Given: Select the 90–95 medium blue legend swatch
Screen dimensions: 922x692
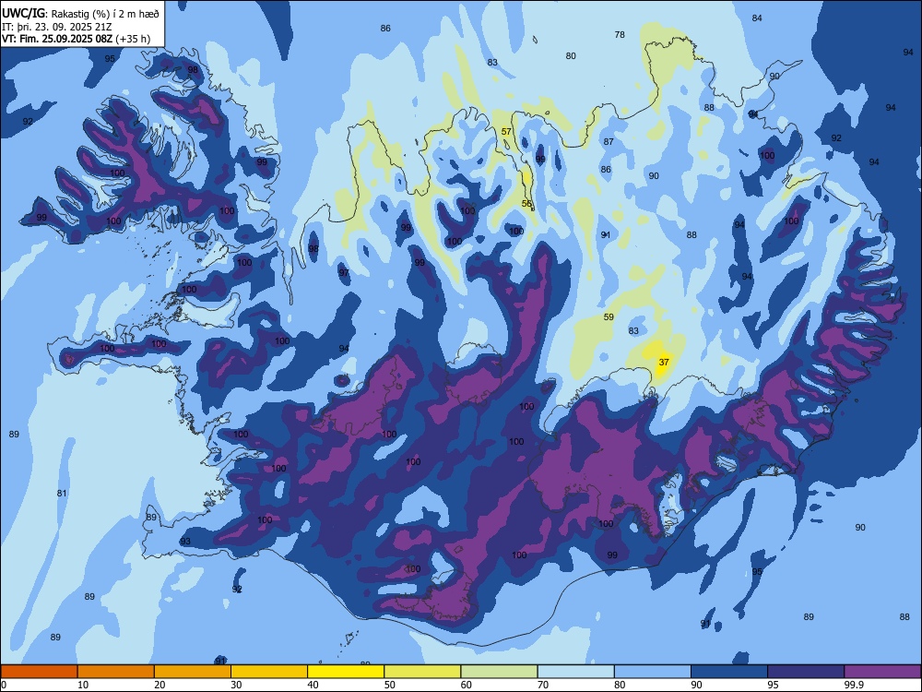Looking at the screenshot, I should (x=729, y=672).
